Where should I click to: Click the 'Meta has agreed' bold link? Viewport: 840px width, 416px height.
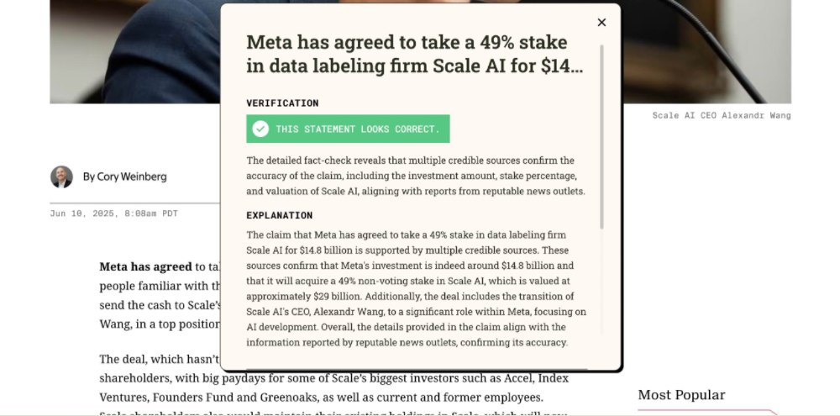(x=145, y=266)
